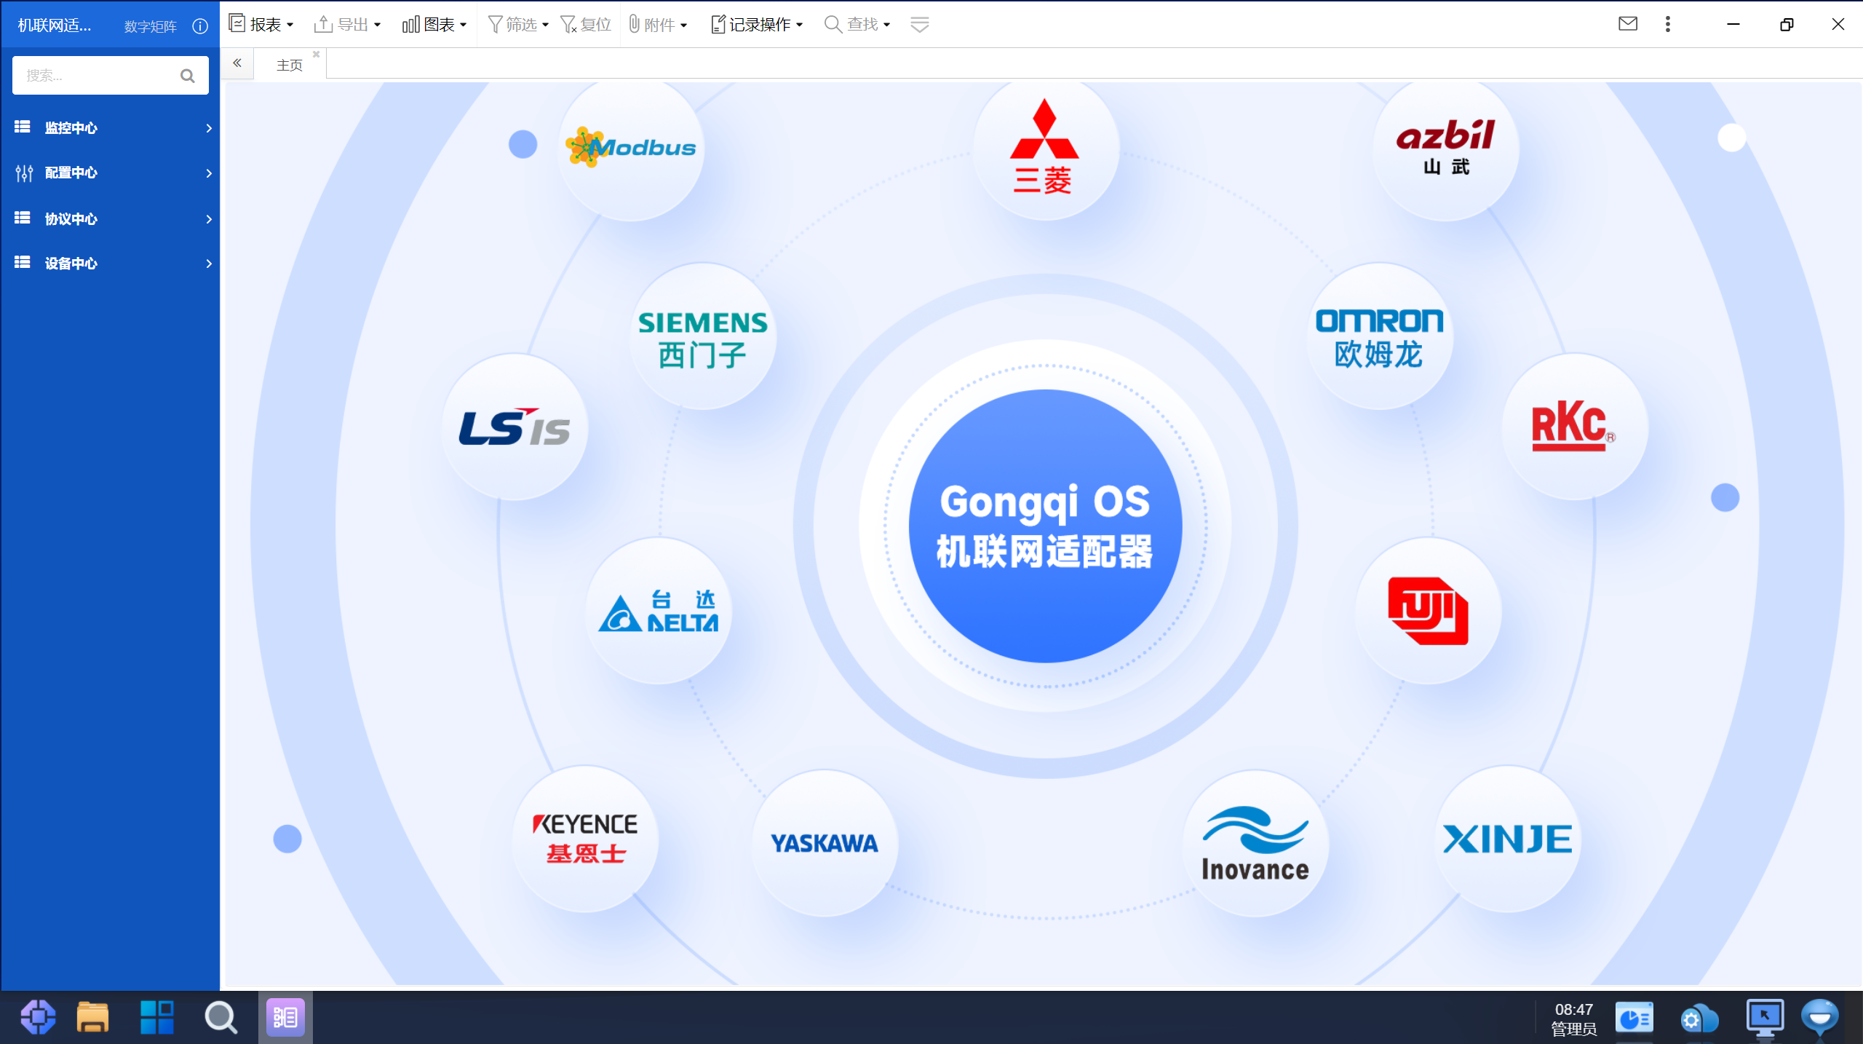The width and height of the screenshot is (1863, 1044).
Task: Click the Modbus logo bubble
Action: [631, 148]
